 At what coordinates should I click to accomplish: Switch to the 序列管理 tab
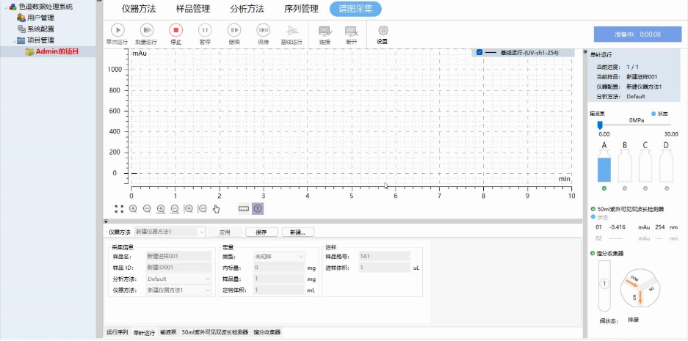302,9
